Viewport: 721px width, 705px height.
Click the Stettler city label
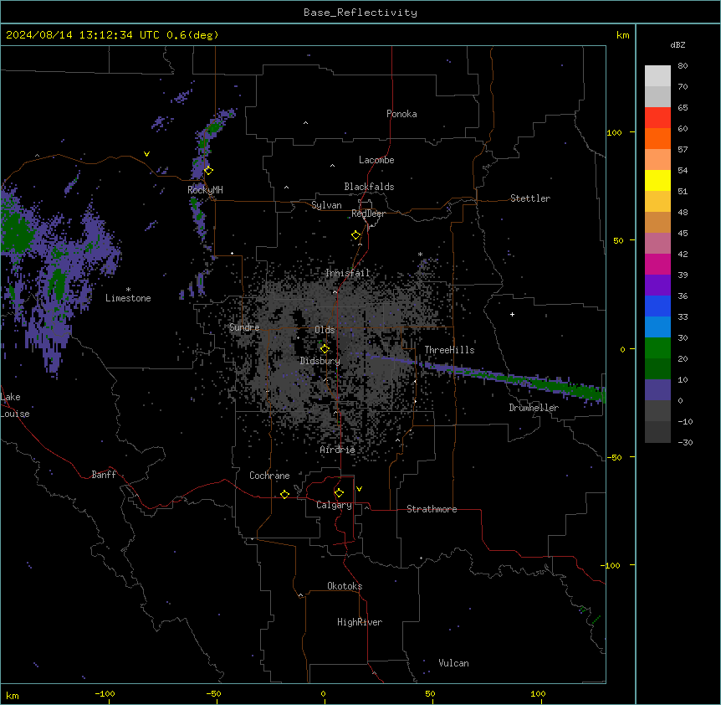(x=530, y=198)
